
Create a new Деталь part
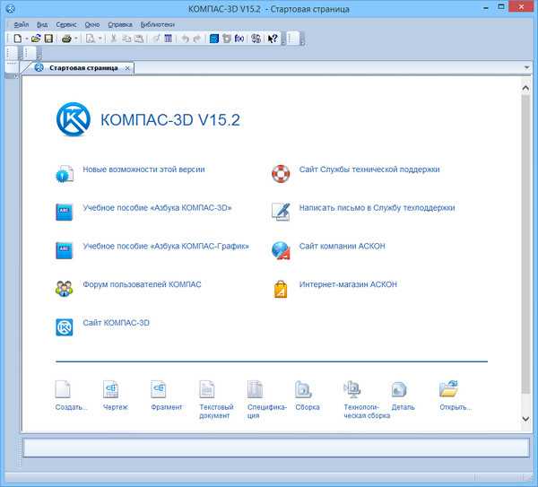coord(400,389)
